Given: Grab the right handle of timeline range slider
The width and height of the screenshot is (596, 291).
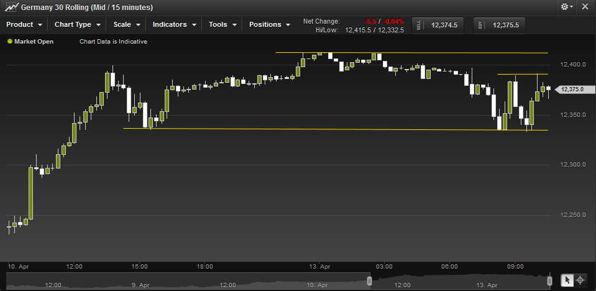Looking at the screenshot, I should click(550, 281).
